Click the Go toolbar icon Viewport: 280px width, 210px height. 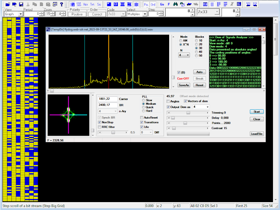[x=162, y=4]
